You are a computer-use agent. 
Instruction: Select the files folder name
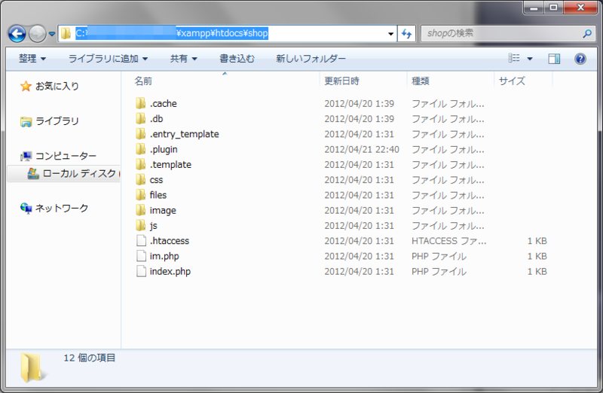coord(158,195)
